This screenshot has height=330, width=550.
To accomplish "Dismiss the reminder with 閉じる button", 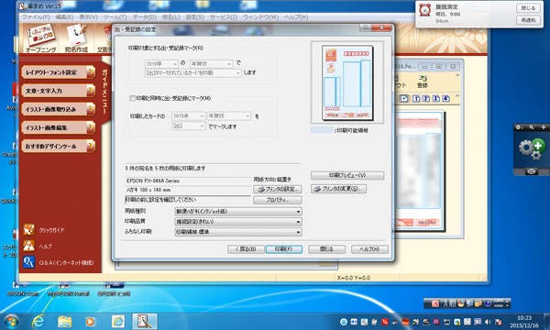I will click(x=528, y=8).
